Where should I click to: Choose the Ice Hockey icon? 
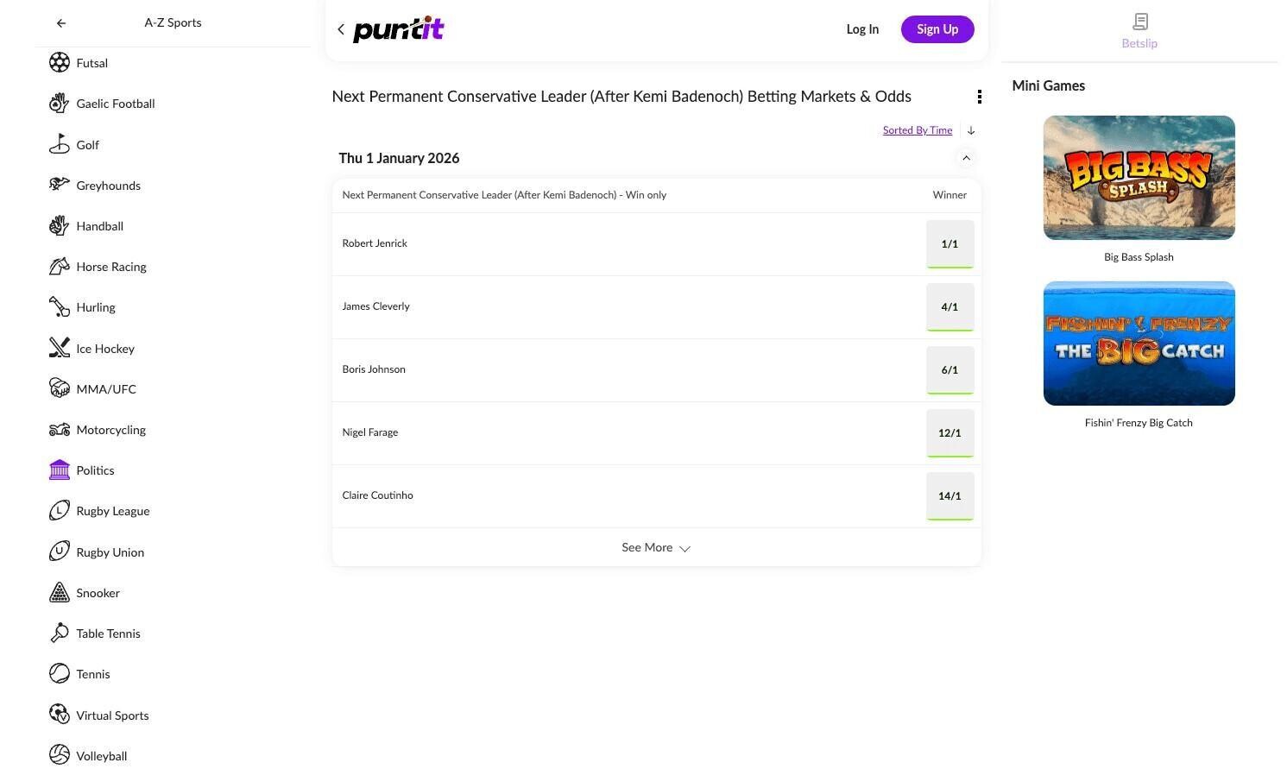(60, 348)
